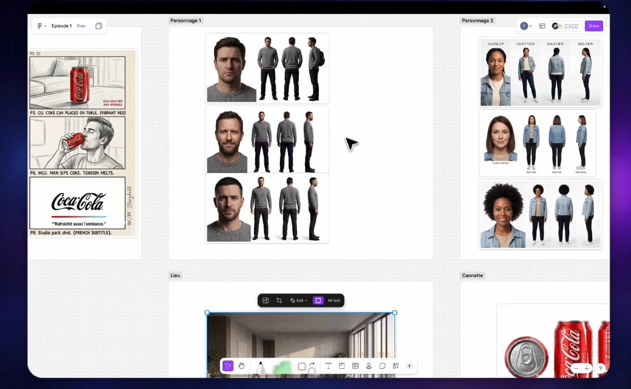Toggle the layout view icon

(x=542, y=26)
